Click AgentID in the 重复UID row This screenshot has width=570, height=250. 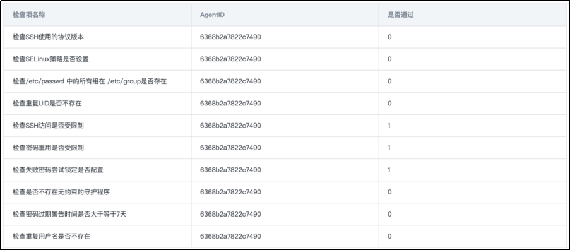point(230,104)
